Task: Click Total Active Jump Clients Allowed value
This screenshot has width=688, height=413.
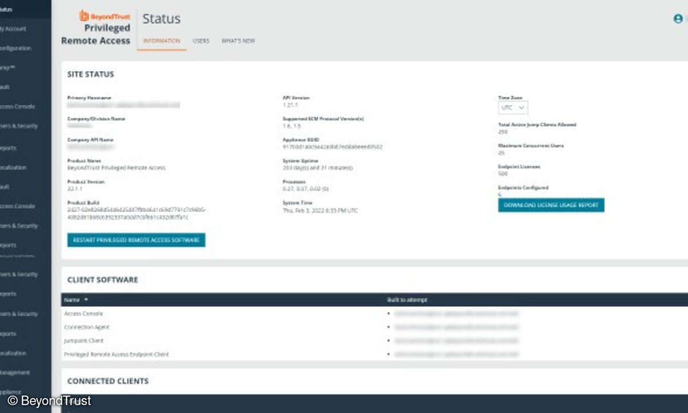Action: tap(503, 131)
